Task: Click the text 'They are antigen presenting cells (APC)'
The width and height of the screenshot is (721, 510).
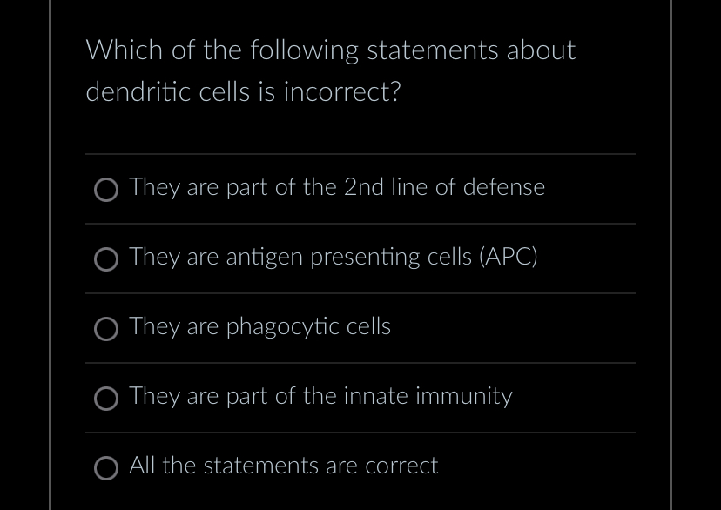Action: click(333, 257)
